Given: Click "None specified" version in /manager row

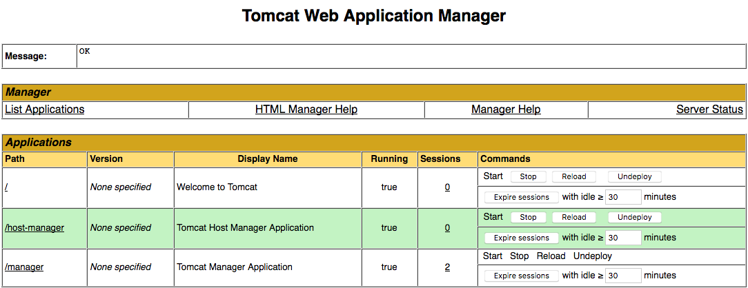Looking at the screenshot, I should pos(121,267).
